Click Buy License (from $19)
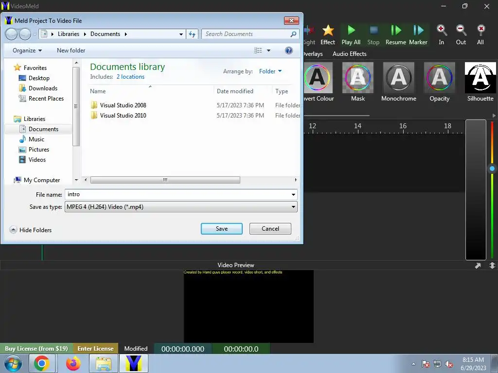498x373 pixels. [x=36, y=349]
